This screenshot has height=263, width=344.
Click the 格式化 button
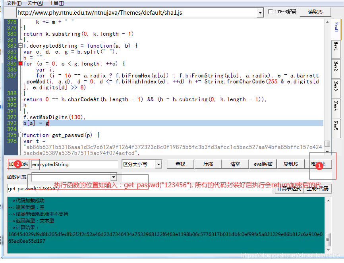point(318,164)
